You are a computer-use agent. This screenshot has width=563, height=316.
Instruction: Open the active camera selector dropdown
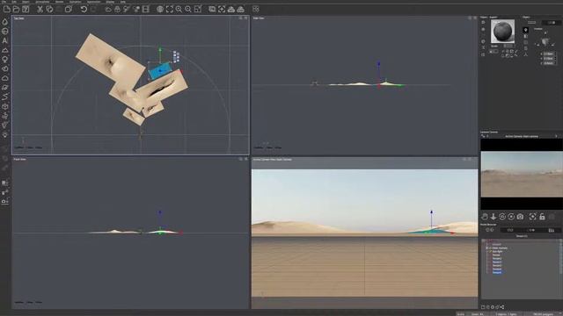522,136
